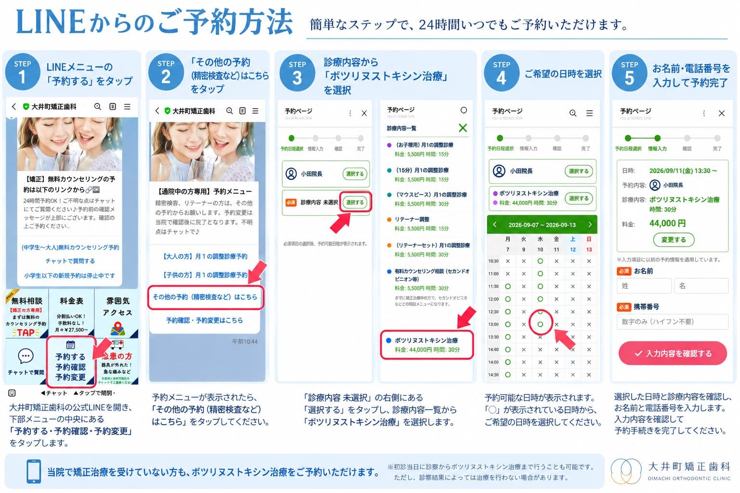
Task: Close the Step 5 予約ページ with the X icon
Action: pyautogui.click(x=722, y=113)
